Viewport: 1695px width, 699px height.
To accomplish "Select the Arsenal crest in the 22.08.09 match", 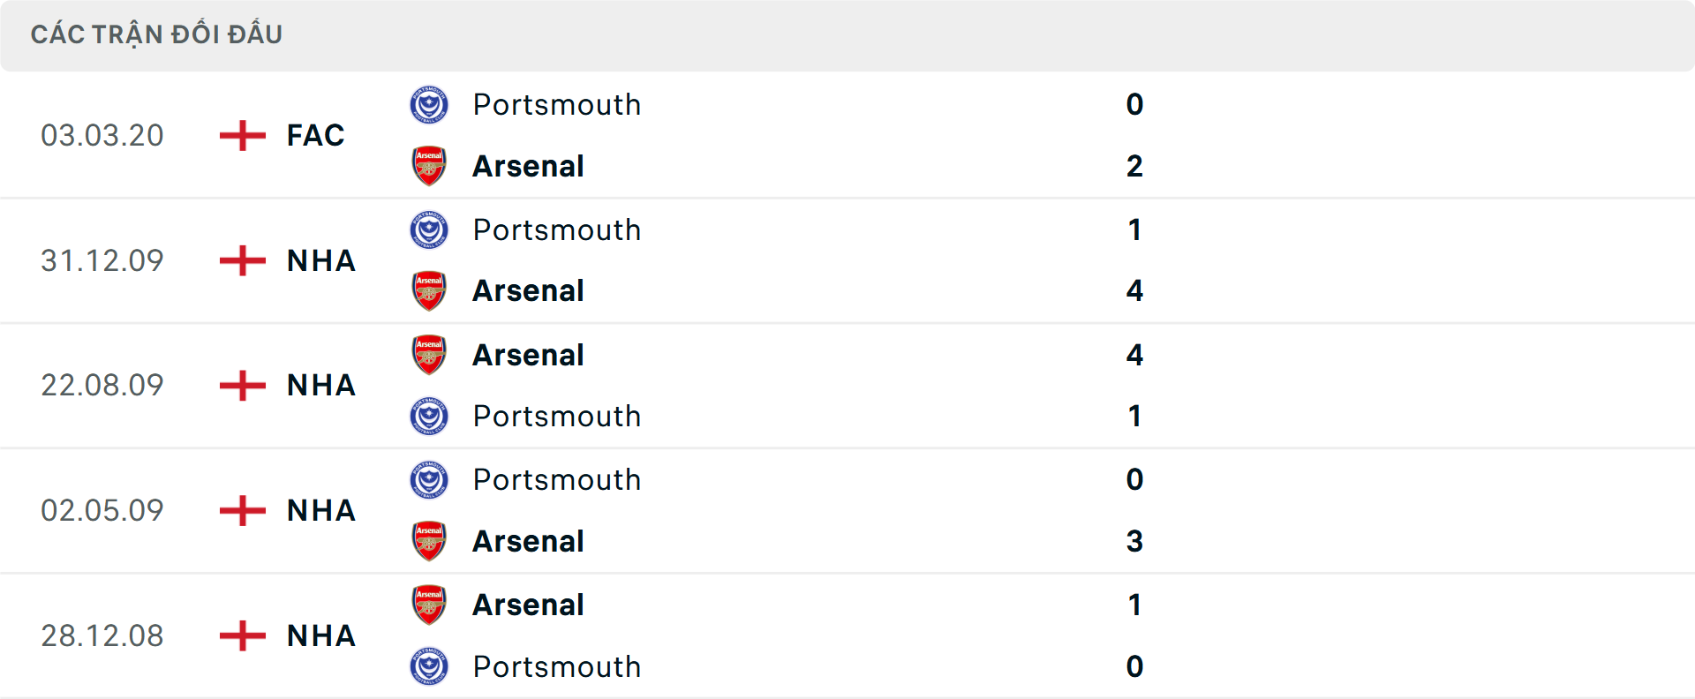I will point(429,354).
